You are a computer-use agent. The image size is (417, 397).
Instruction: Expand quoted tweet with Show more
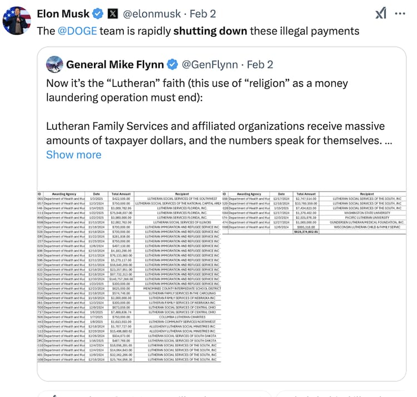[73, 155]
